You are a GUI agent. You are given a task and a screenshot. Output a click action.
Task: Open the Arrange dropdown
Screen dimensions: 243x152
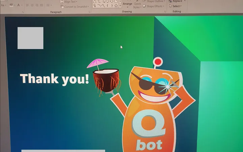[127, 5]
